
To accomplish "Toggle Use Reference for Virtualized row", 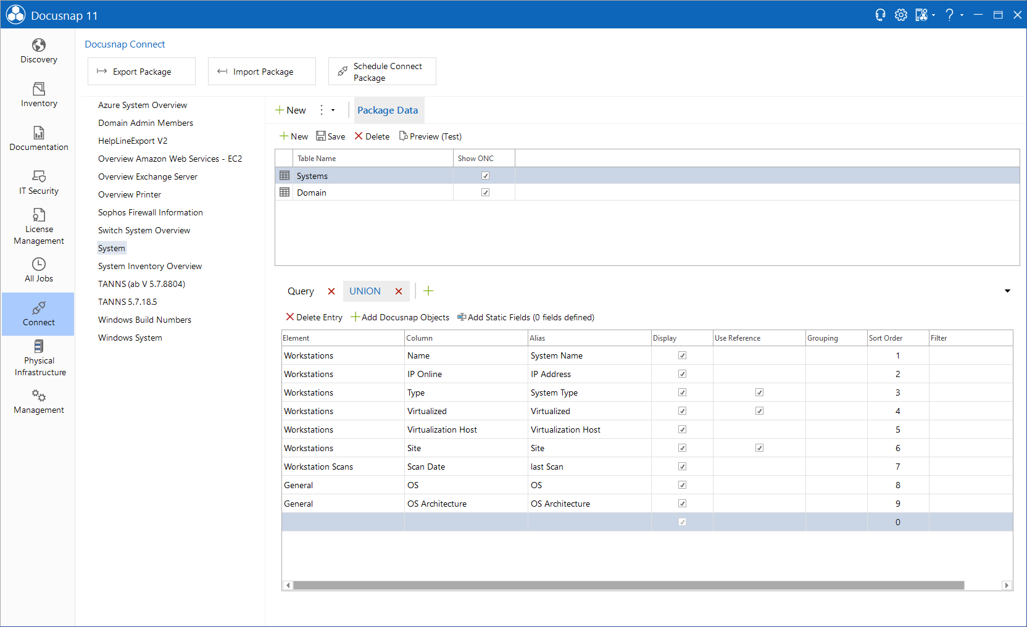I will click(759, 411).
